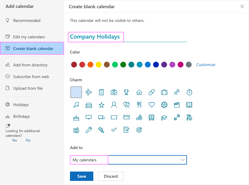
Task: Select the dark green color swatch
Action: click(x=123, y=65)
